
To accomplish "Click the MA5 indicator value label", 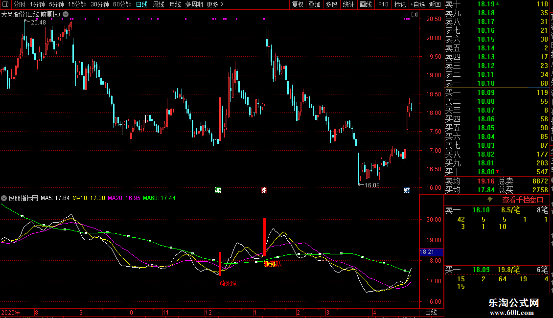I will coord(55,198).
